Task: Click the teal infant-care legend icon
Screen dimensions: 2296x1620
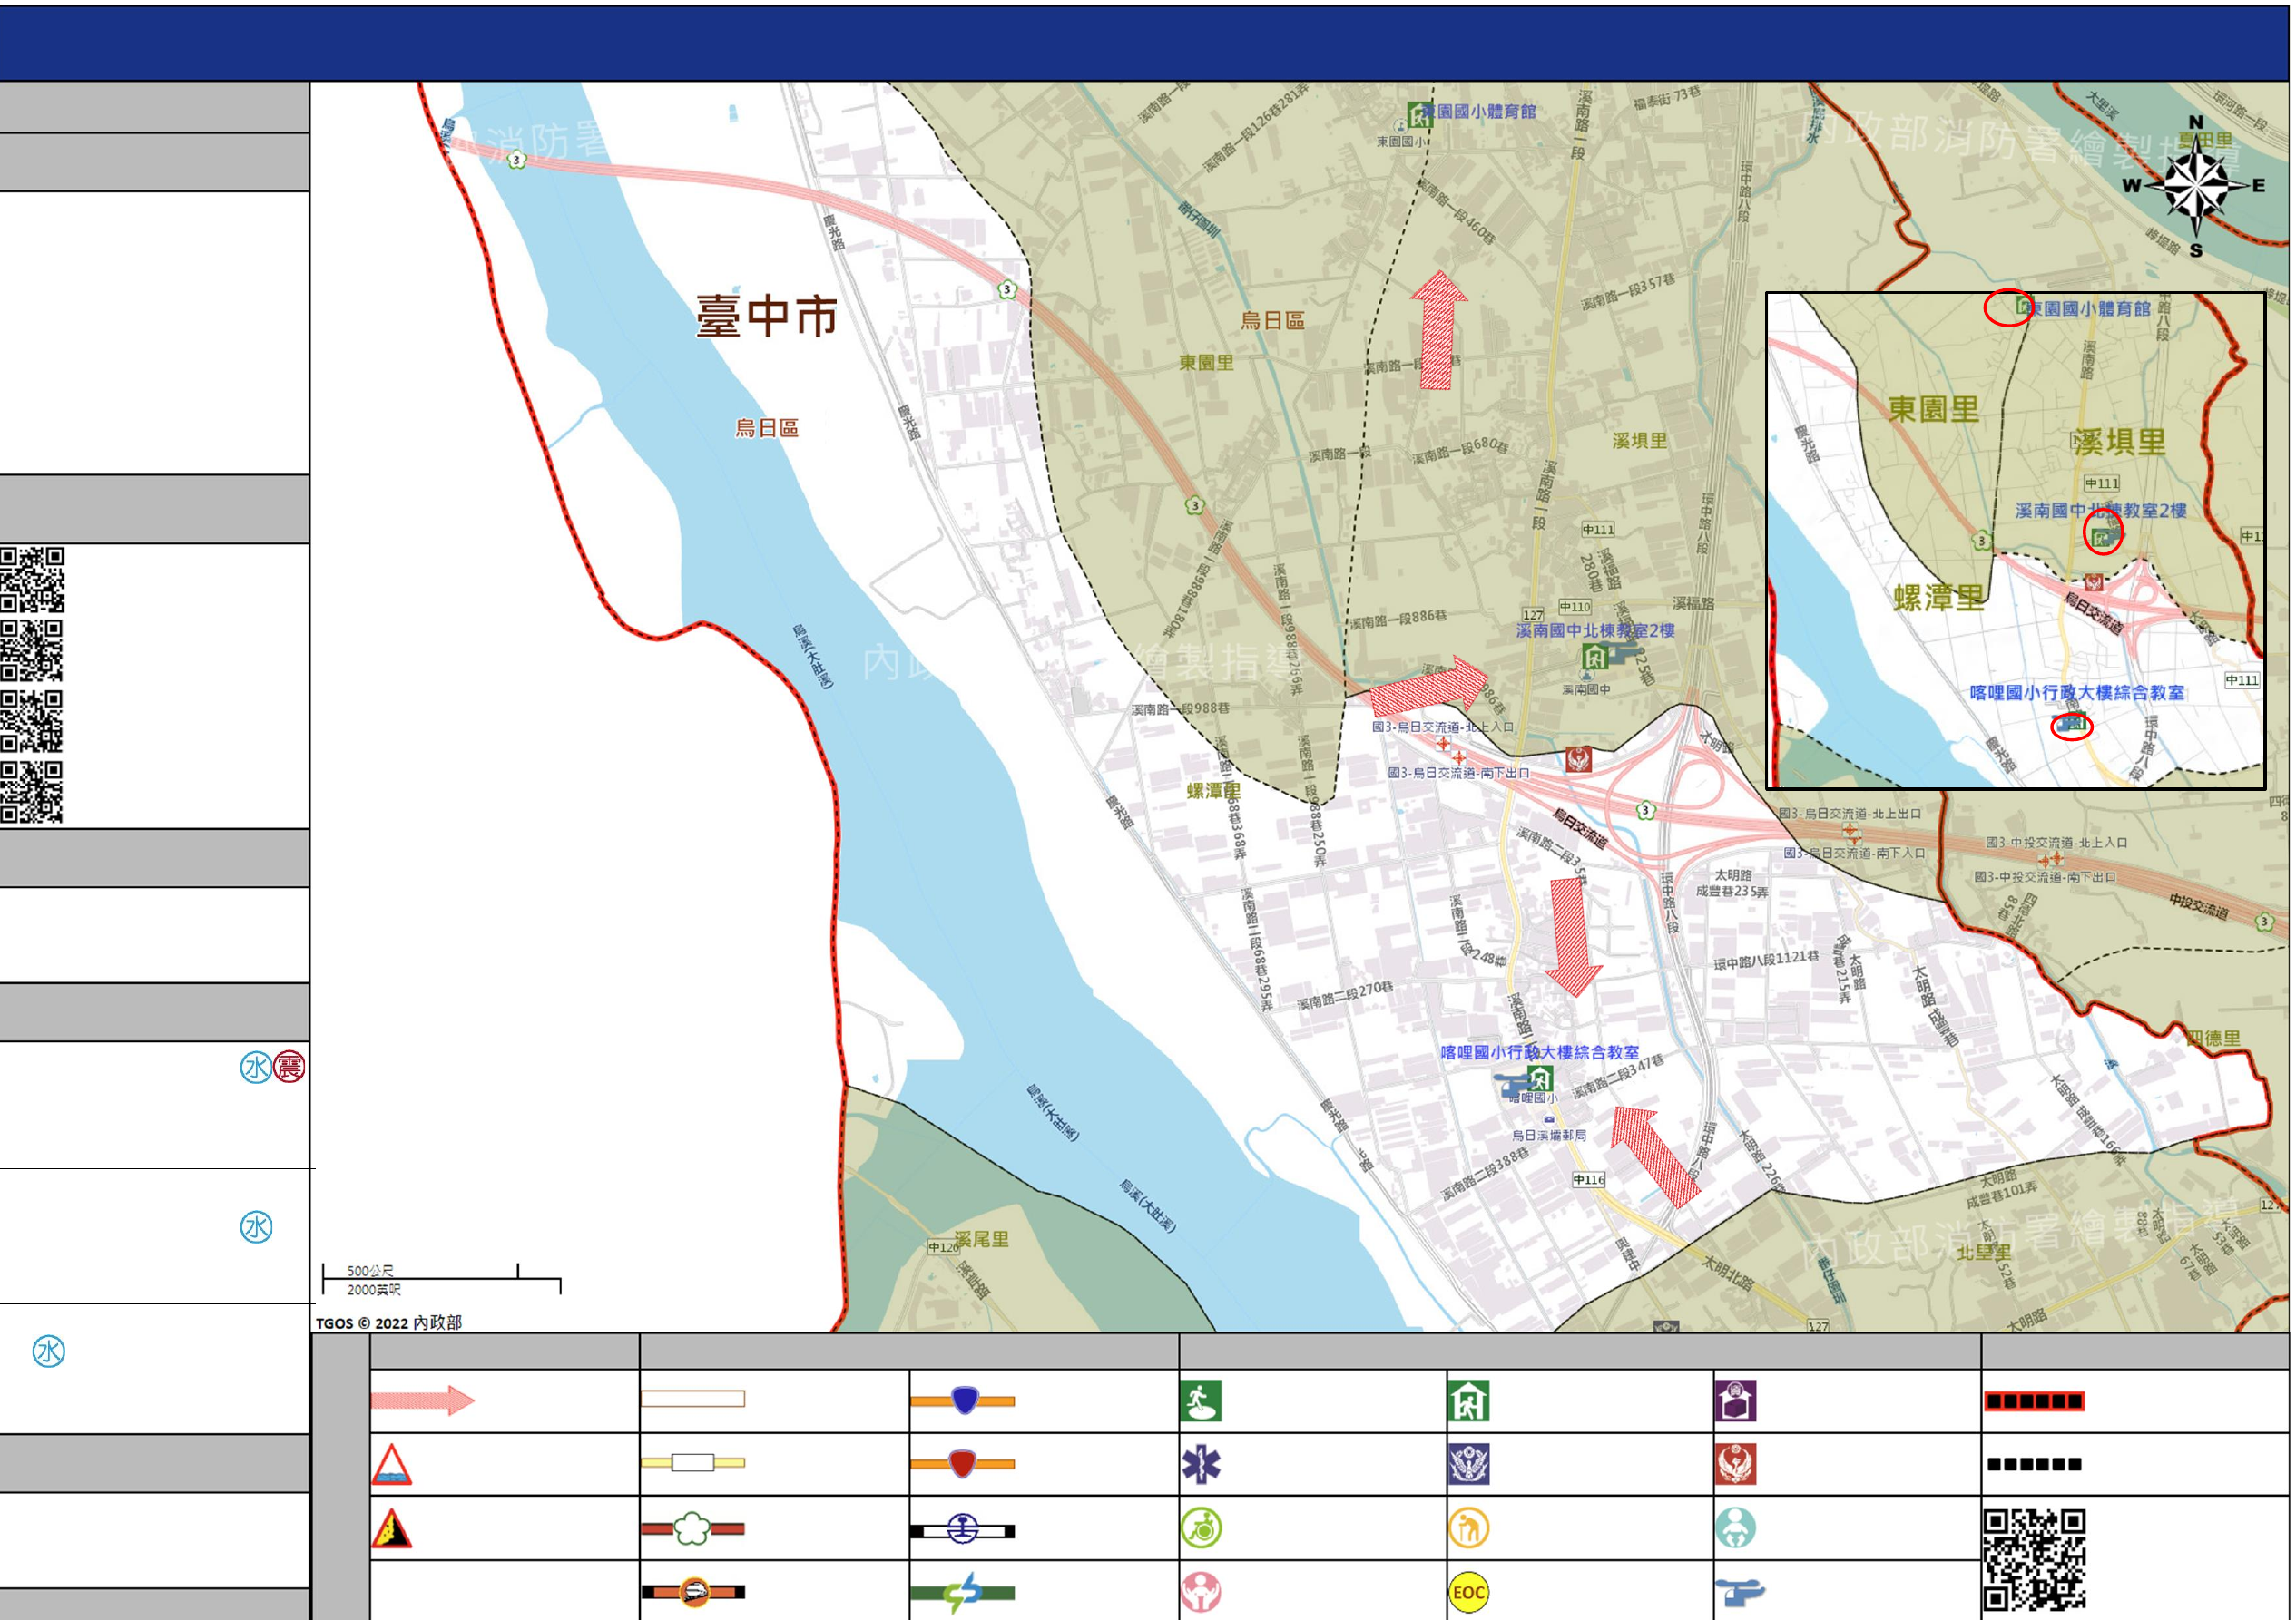Action: (1736, 1528)
